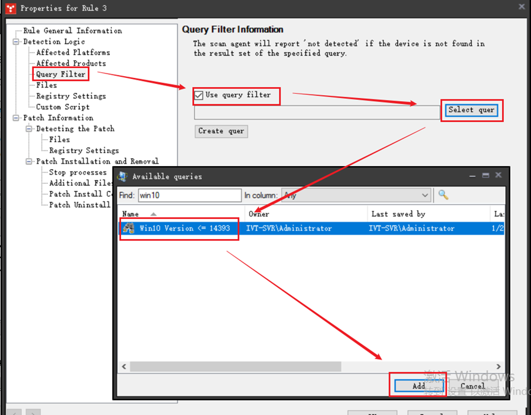Collapse the Patch Information tree node
Image resolution: width=531 pixels, height=415 pixels.
tap(16, 118)
